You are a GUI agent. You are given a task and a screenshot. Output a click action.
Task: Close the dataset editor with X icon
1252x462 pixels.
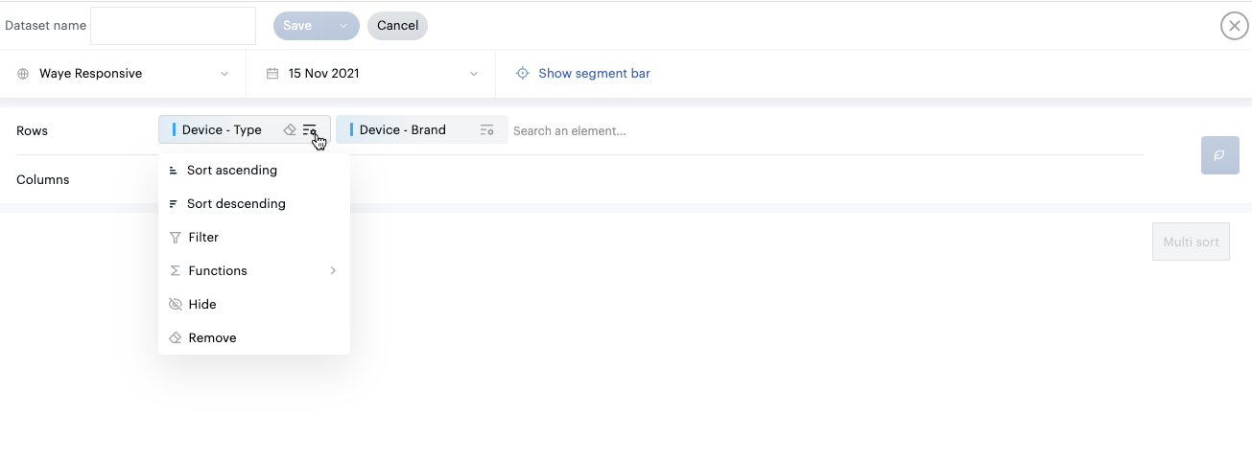click(1234, 26)
